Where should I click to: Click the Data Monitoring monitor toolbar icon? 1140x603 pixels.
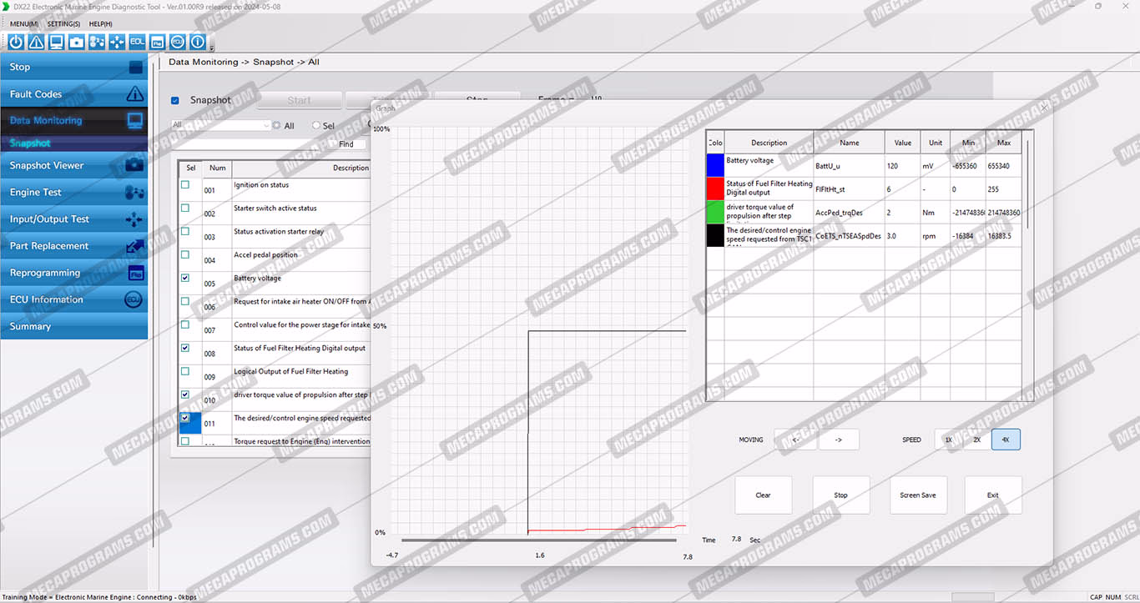[x=56, y=42]
